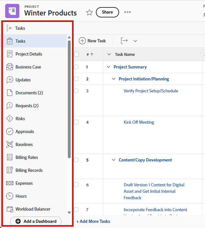Open the Kick Off Meeting task link
The width and height of the screenshot is (205, 228).
pyautogui.click(x=139, y=122)
